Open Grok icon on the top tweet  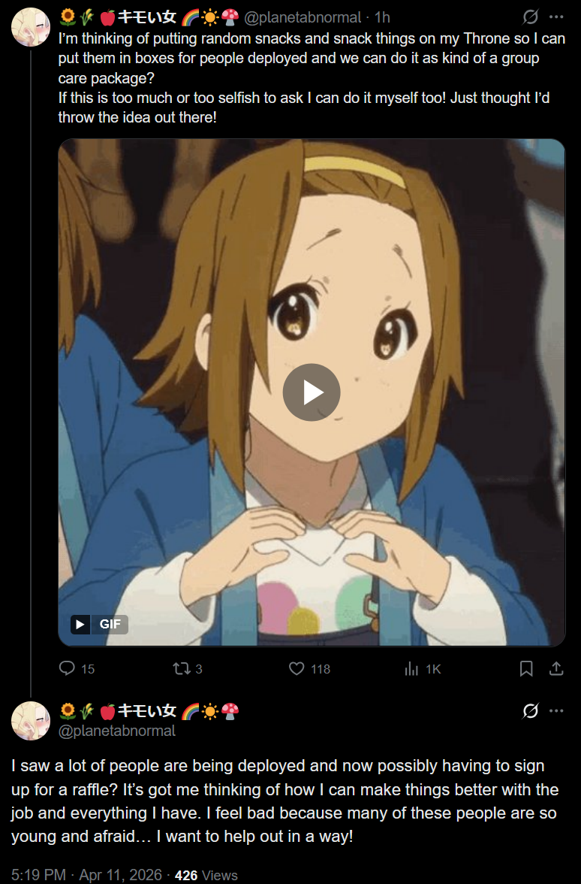coord(530,17)
